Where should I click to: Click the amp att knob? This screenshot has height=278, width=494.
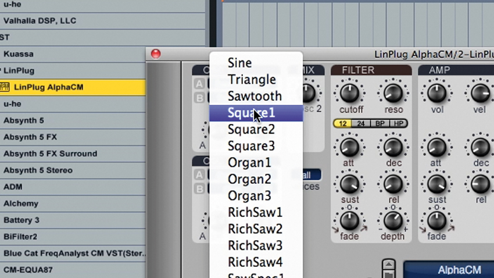[436, 147]
